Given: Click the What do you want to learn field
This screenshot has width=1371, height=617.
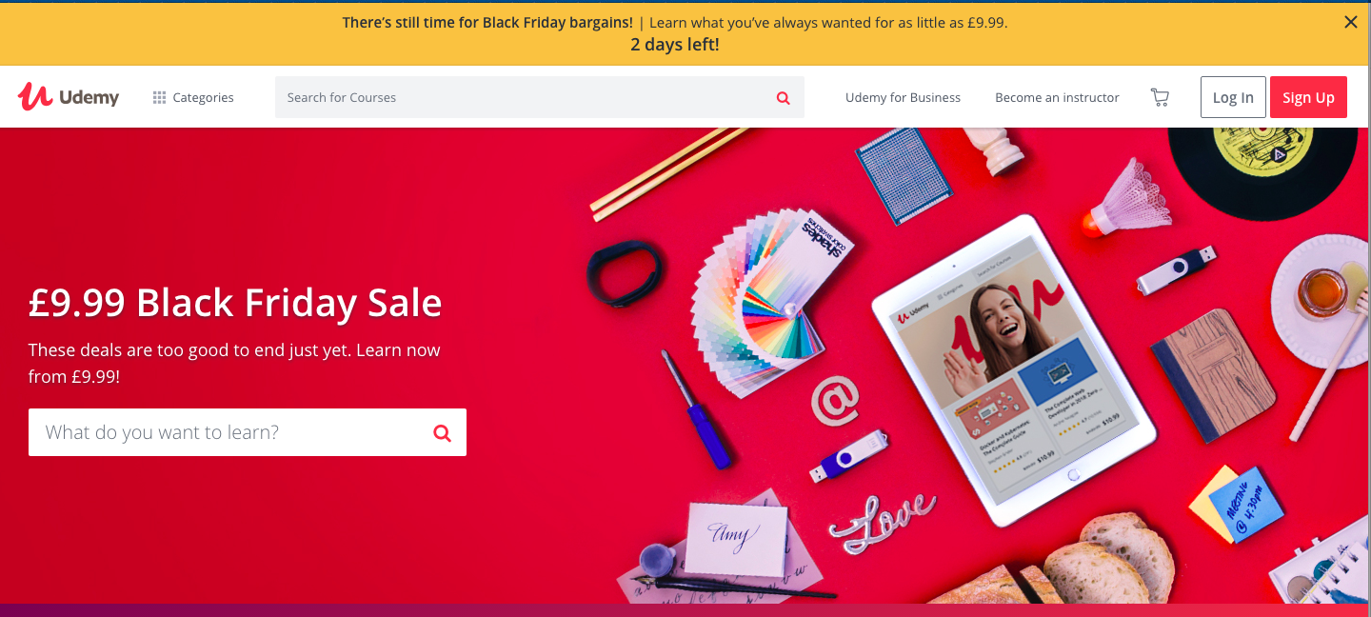Looking at the screenshot, I should click(x=248, y=432).
